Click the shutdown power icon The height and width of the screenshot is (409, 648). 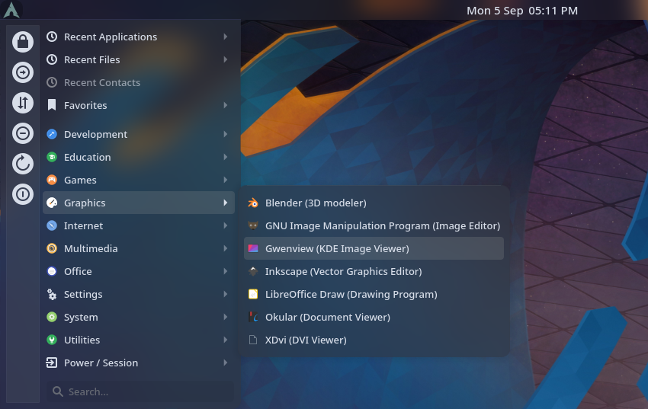click(x=23, y=194)
